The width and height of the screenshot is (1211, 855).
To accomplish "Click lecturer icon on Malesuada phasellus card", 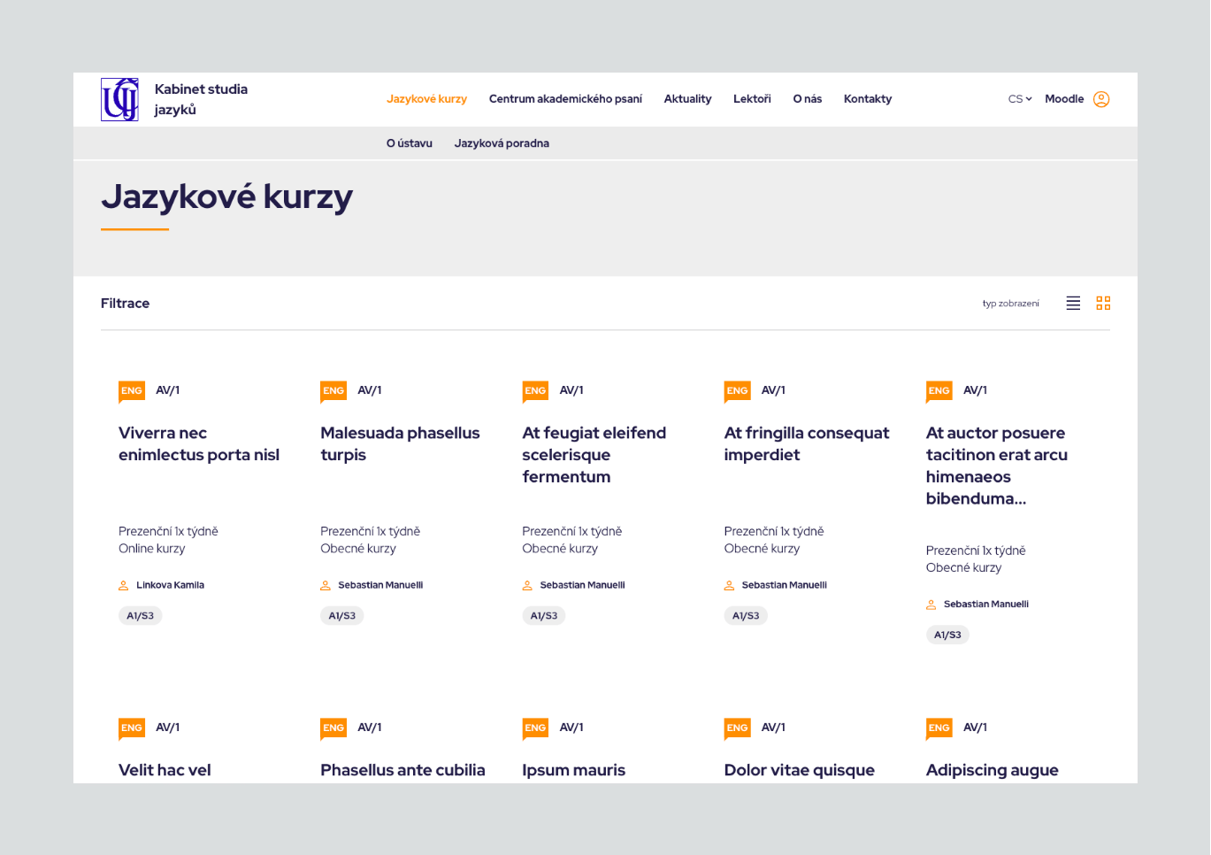I will [326, 585].
